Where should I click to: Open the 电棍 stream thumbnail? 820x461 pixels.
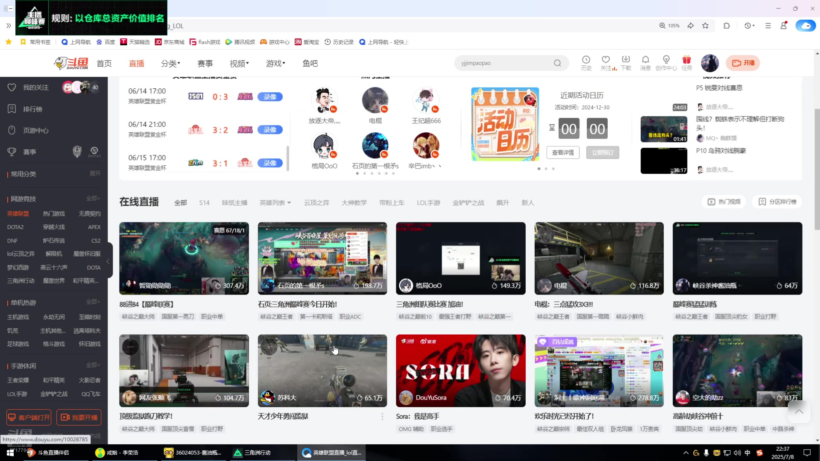click(599, 258)
